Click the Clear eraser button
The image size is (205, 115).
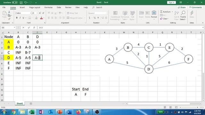pyautogui.click(x=164, y=19)
